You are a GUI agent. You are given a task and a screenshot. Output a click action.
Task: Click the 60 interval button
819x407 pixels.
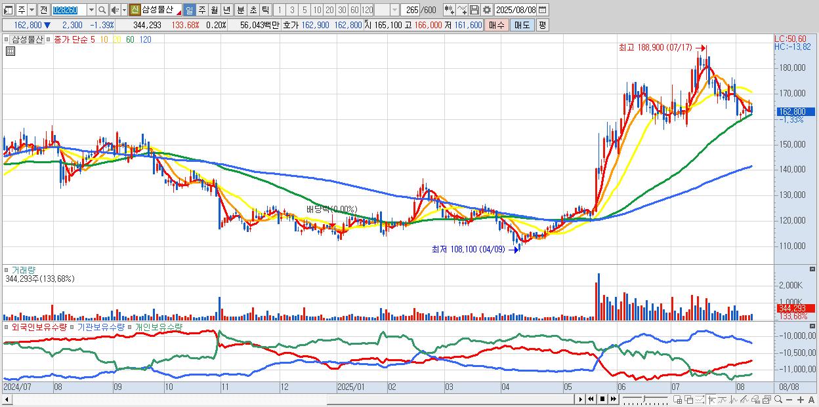point(354,10)
